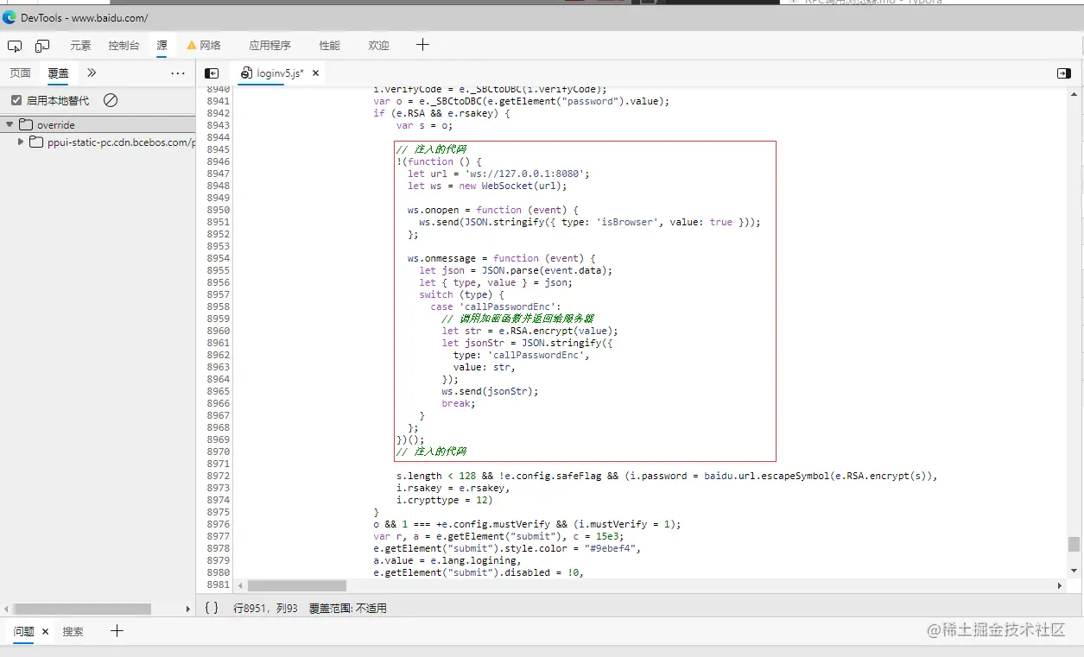This screenshot has width=1084, height=657.
Task: Collapse the override folder tree arrow
Action: click(10, 125)
